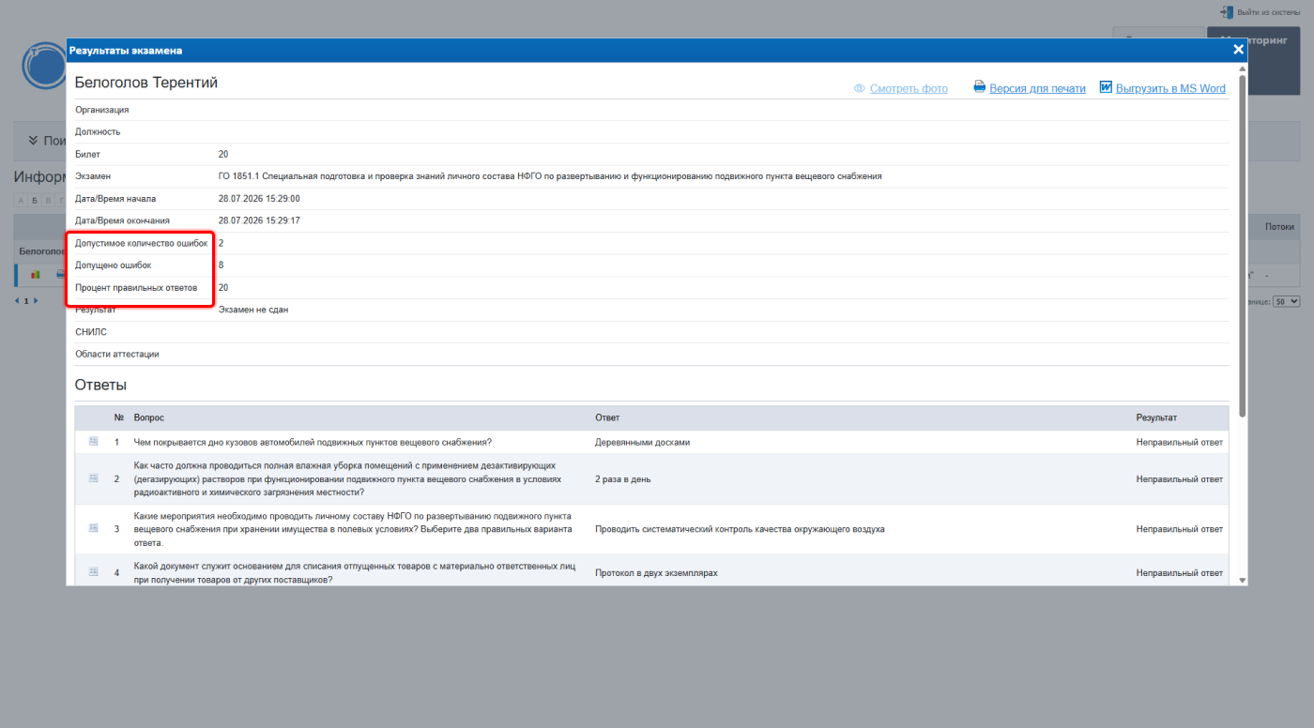Click the Выгрузить в MS Word link
This screenshot has height=728, width=1314.
pos(1170,88)
